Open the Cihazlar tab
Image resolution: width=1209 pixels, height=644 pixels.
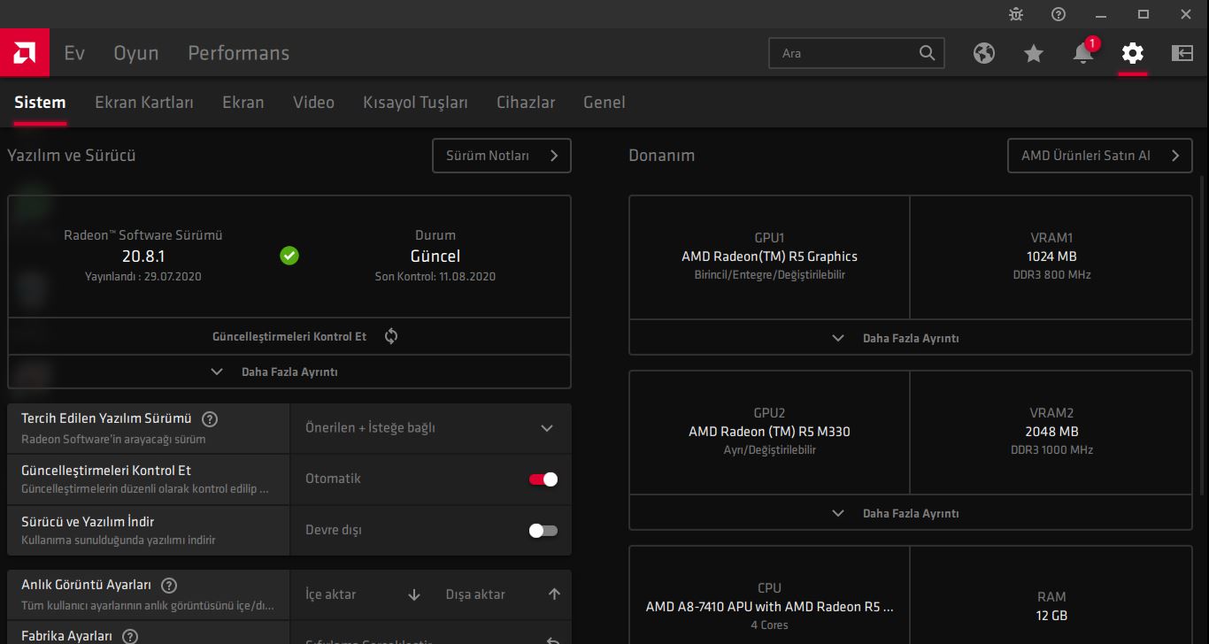pyautogui.click(x=526, y=103)
